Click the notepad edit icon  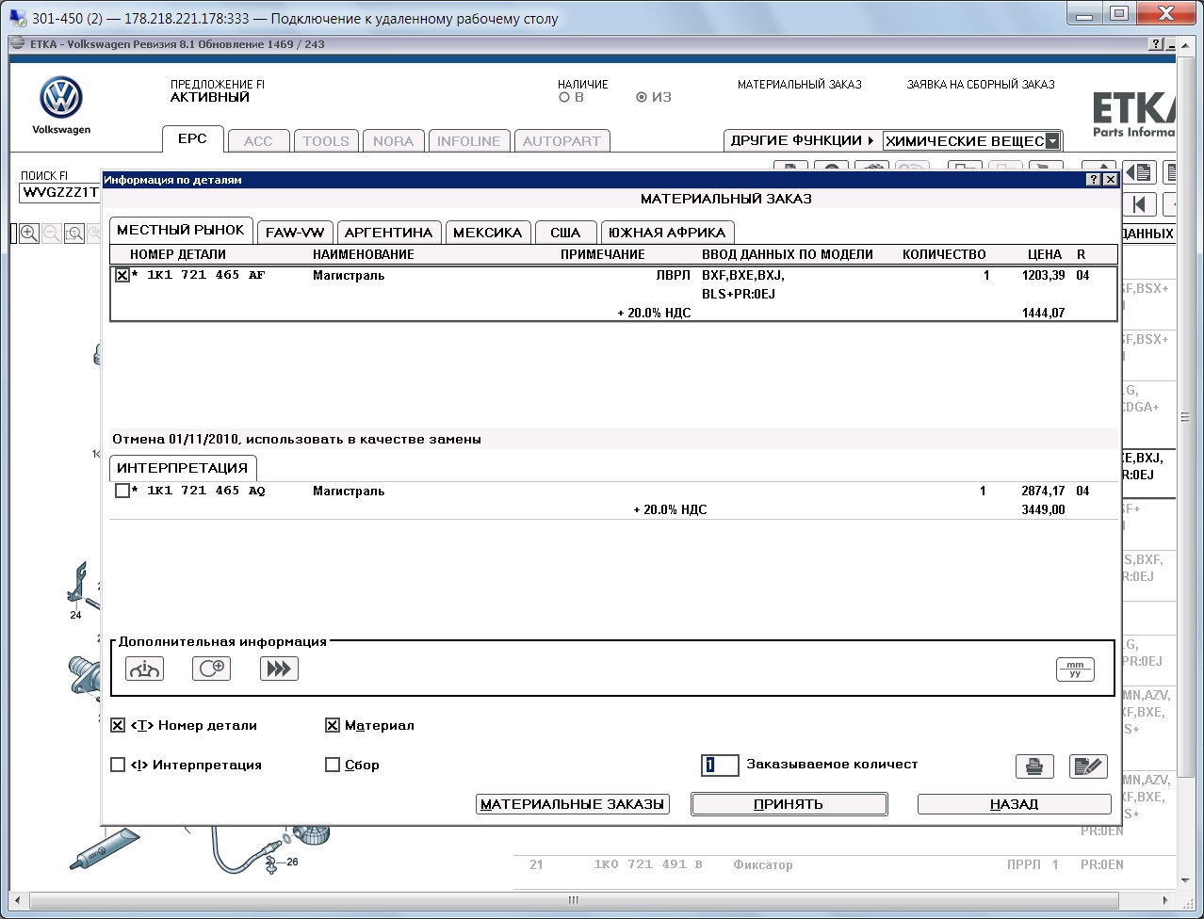(1088, 766)
